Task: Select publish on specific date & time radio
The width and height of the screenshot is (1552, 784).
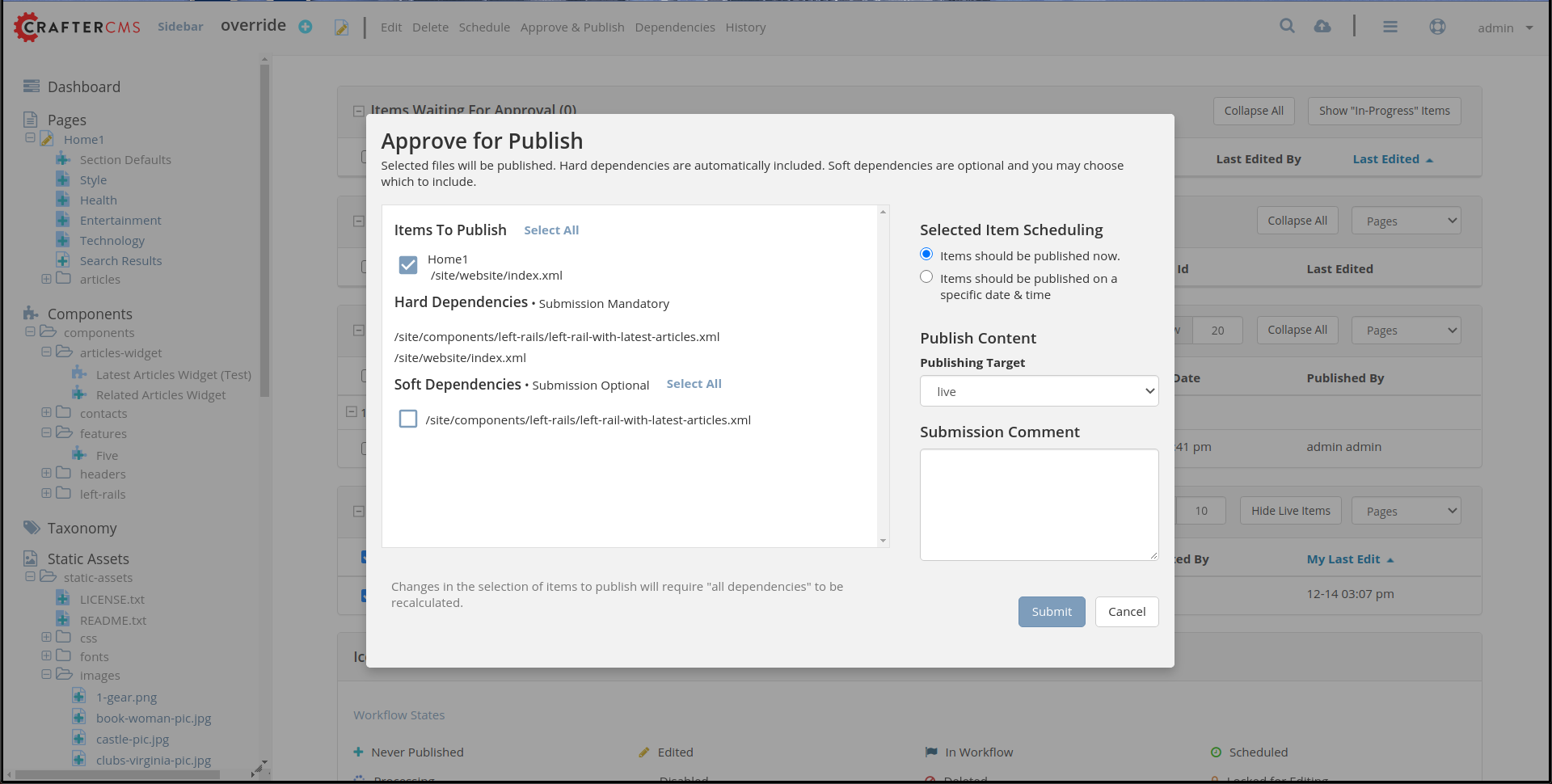Action: 926,277
